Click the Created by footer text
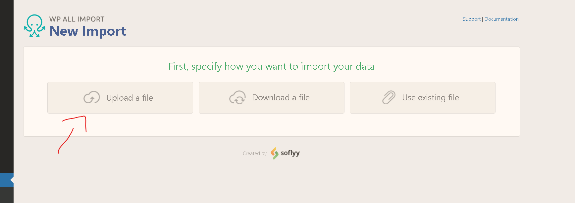Screen dimensions: 575x203 click(x=255, y=153)
